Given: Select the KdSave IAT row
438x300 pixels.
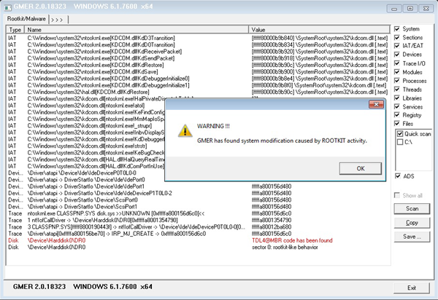Looking at the screenshot, I should coord(198,71).
